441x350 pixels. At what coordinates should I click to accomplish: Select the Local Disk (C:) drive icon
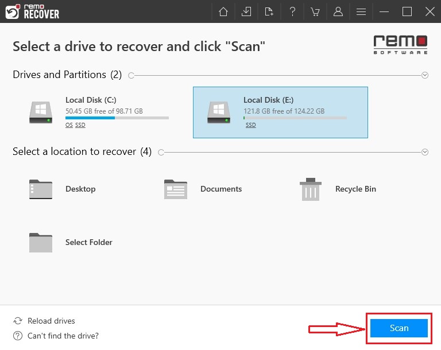[x=41, y=112]
